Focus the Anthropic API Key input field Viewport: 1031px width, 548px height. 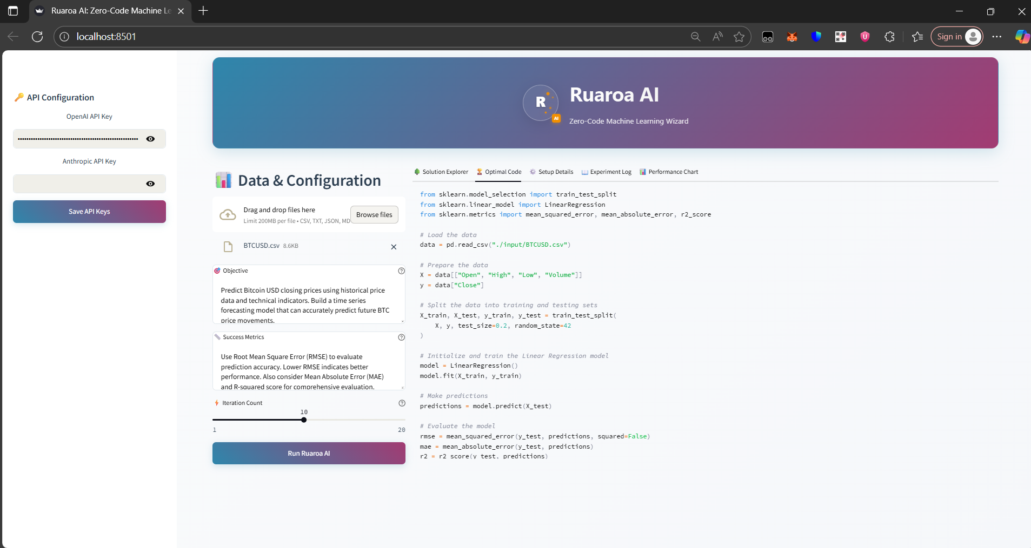[78, 184]
